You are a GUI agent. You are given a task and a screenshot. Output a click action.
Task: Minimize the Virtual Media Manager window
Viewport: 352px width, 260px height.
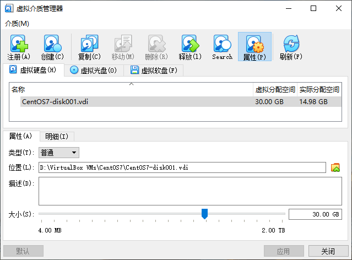tap(289, 8)
